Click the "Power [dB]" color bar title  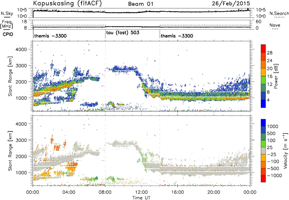(x=276, y=76)
